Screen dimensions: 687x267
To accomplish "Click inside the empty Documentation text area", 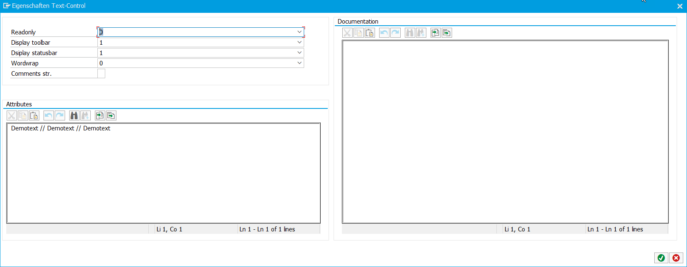I will tap(505, 132).
